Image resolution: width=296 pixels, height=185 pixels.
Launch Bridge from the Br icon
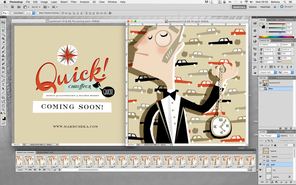(12, 7)
